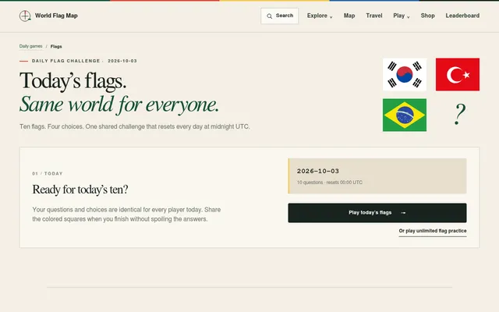The image size is (499, 312).
Task: Click the World Flag Map site title
Action: point(56,16)
